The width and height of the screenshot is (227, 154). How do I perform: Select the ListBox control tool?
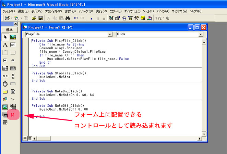(13, 68)
